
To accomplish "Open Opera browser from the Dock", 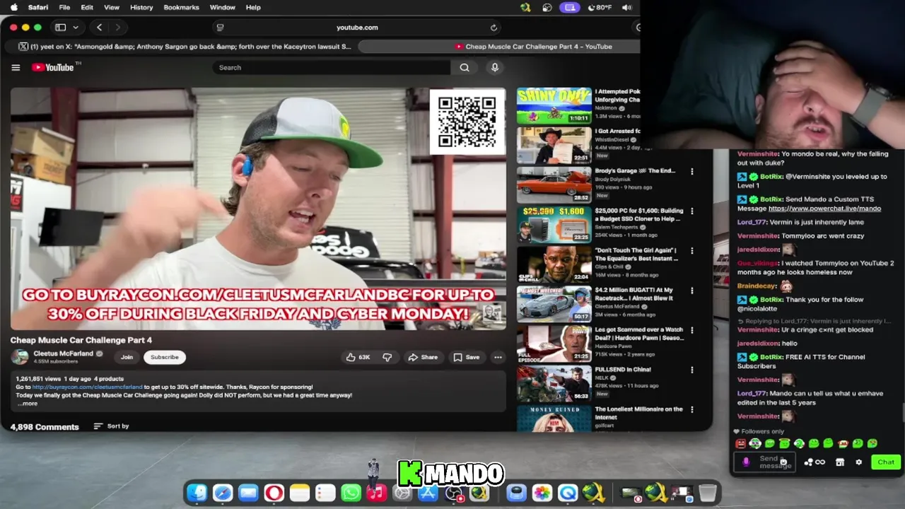I will pyautogui.click(x=274, y=493).
